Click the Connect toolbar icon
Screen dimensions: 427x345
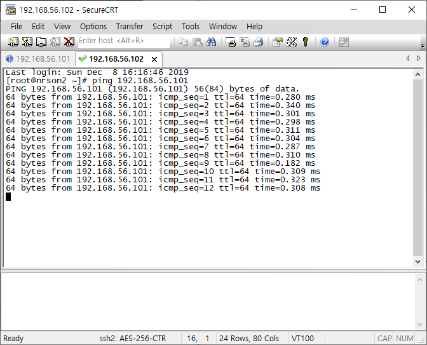(13, 42)
